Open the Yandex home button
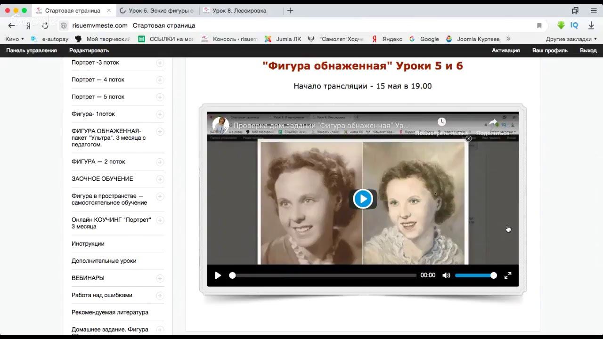 [28, 25]
